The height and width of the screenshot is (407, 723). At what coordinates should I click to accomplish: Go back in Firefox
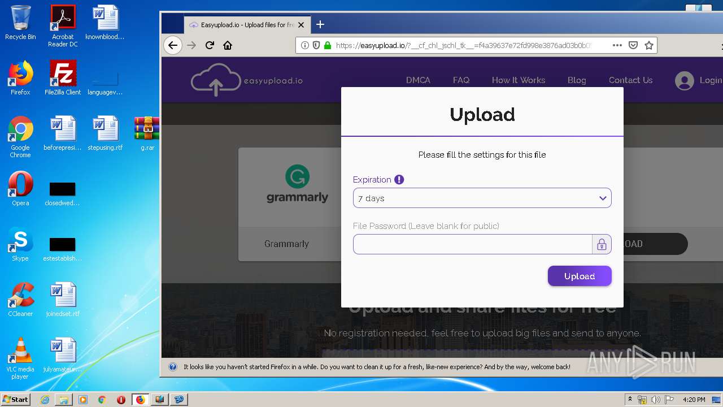click(173, 45)
